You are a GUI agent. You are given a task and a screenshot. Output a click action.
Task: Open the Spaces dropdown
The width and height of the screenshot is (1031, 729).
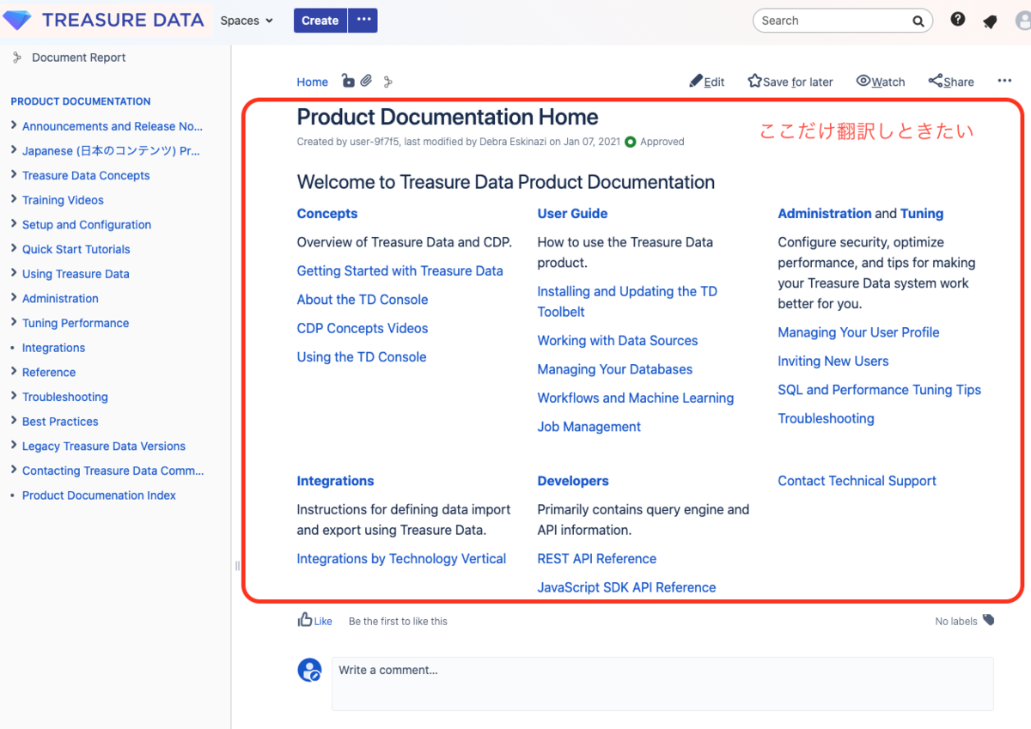[247, 21]
